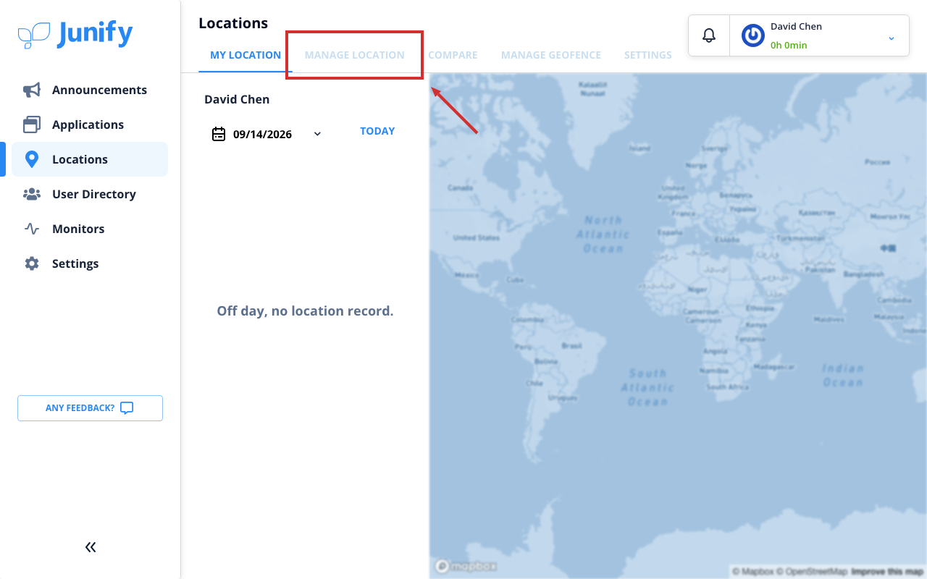Screen dimensions: 927x579
Task: Expand David Chen user menu chevron
Action: coord(892,38)
